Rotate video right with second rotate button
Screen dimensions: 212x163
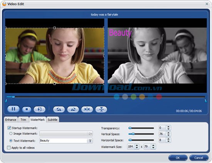click(73, 109)
